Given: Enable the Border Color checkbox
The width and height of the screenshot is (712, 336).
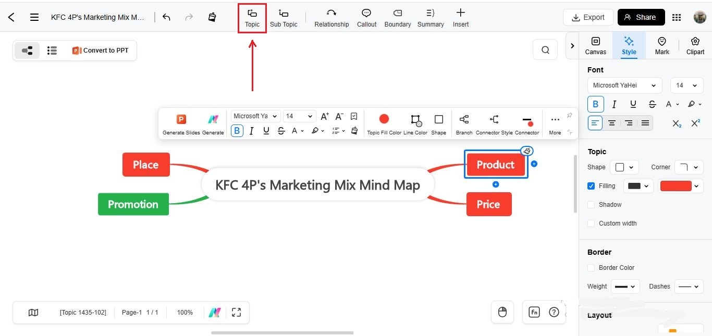Looking at the screenshot, I should 591,268.
